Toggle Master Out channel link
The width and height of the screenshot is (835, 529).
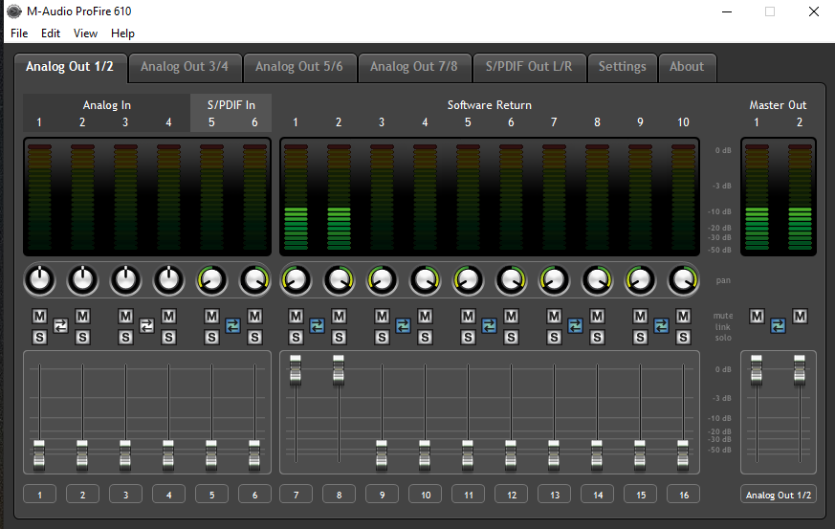pos(778,325)
